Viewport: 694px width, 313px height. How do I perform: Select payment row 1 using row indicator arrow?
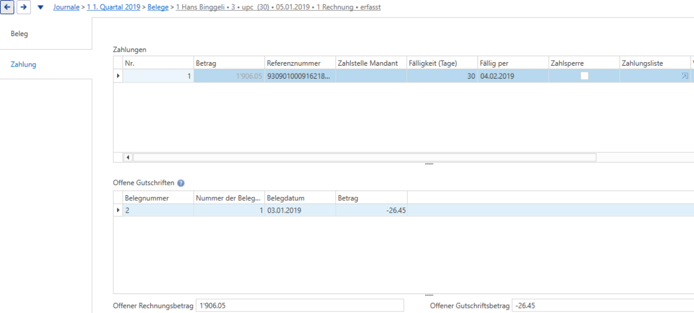pos(118,76)
